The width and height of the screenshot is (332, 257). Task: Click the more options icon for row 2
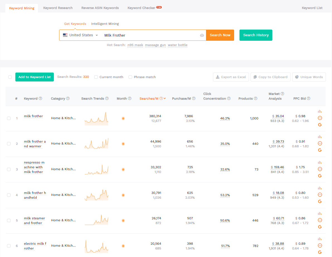tap(320, 143)
